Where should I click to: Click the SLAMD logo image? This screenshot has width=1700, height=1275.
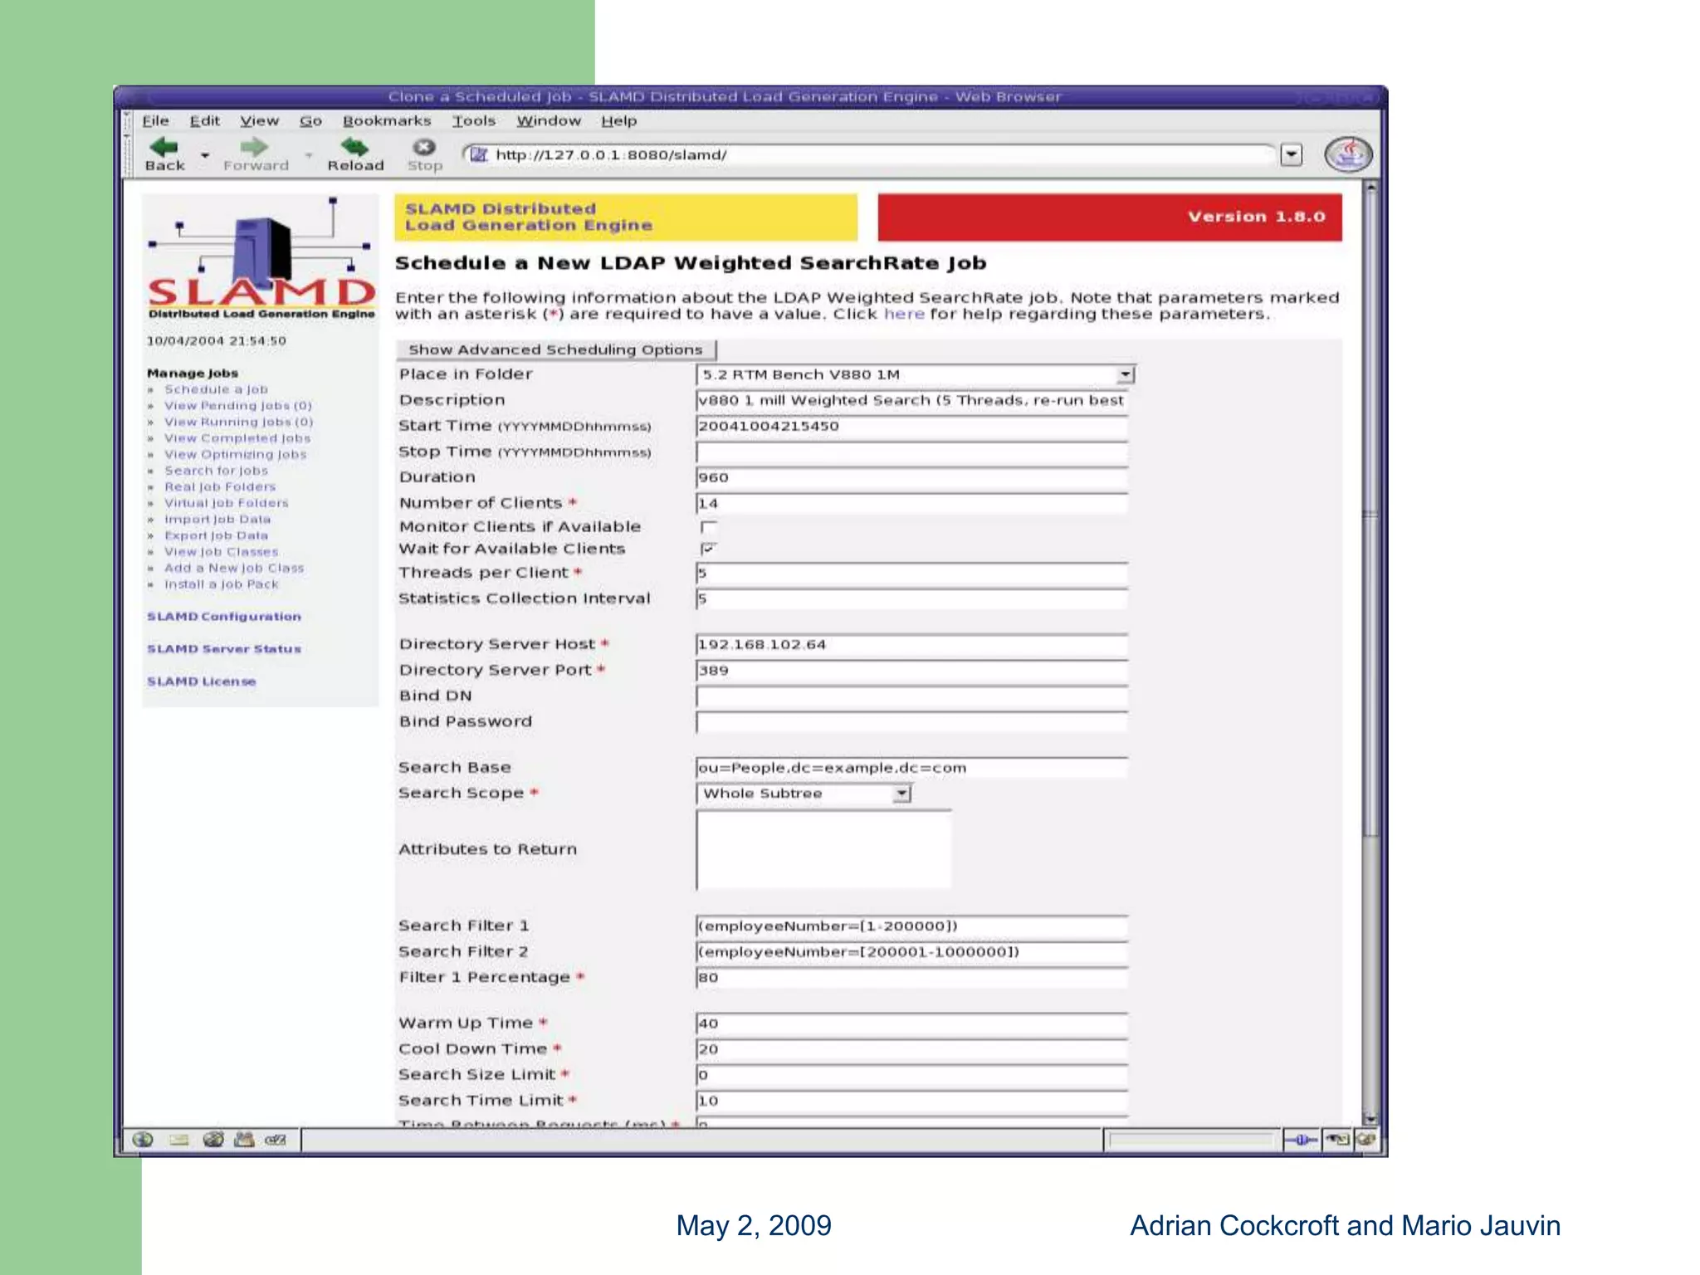(x=261, y=257)
